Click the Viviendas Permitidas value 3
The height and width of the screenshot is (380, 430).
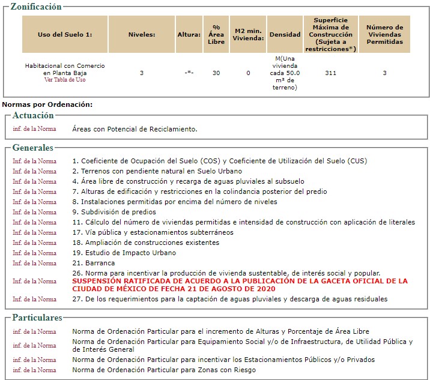384,73
